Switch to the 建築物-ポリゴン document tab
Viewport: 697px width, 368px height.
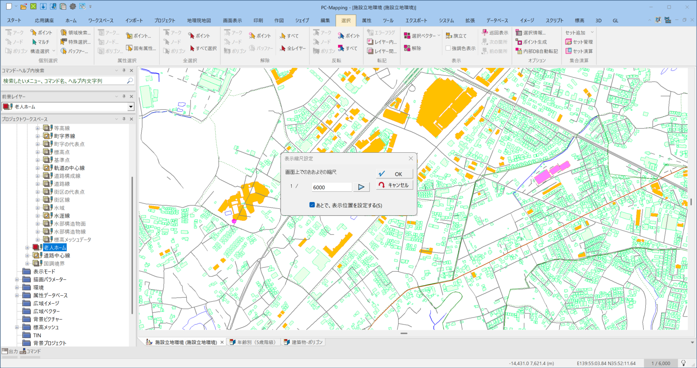(x=306, y=342)
